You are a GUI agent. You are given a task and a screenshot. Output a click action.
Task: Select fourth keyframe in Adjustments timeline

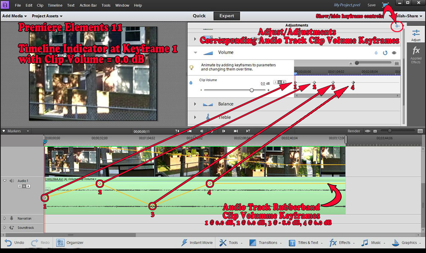click(x=353, y=82)
